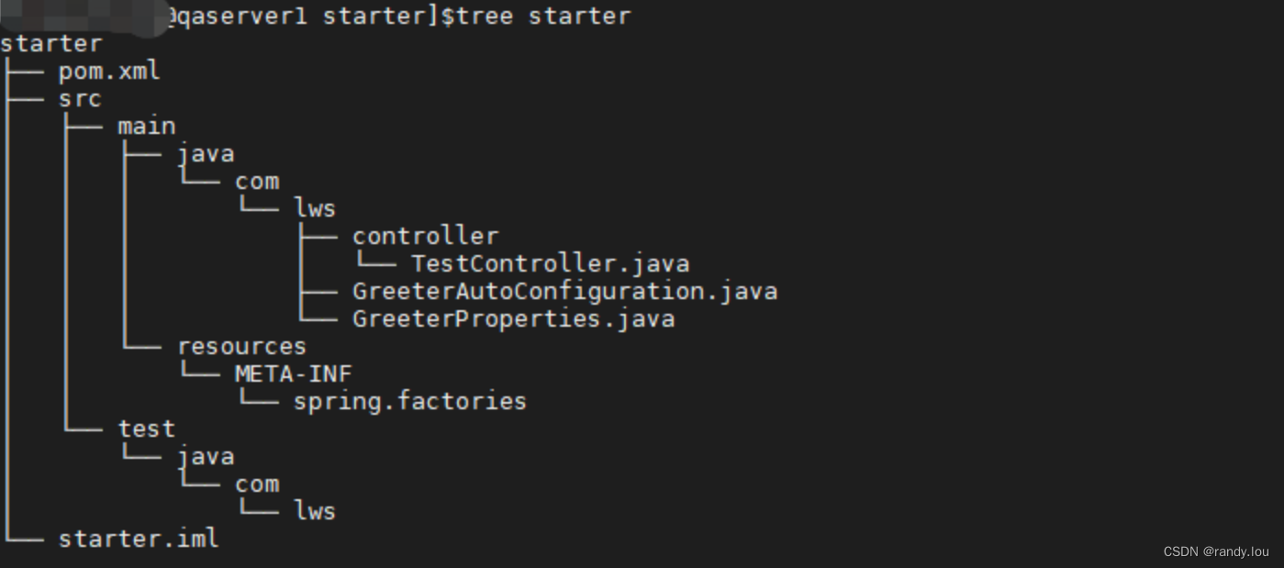Select the test directory entry
The height and width of the screenshot is (568, 1284).
point(147,429)
